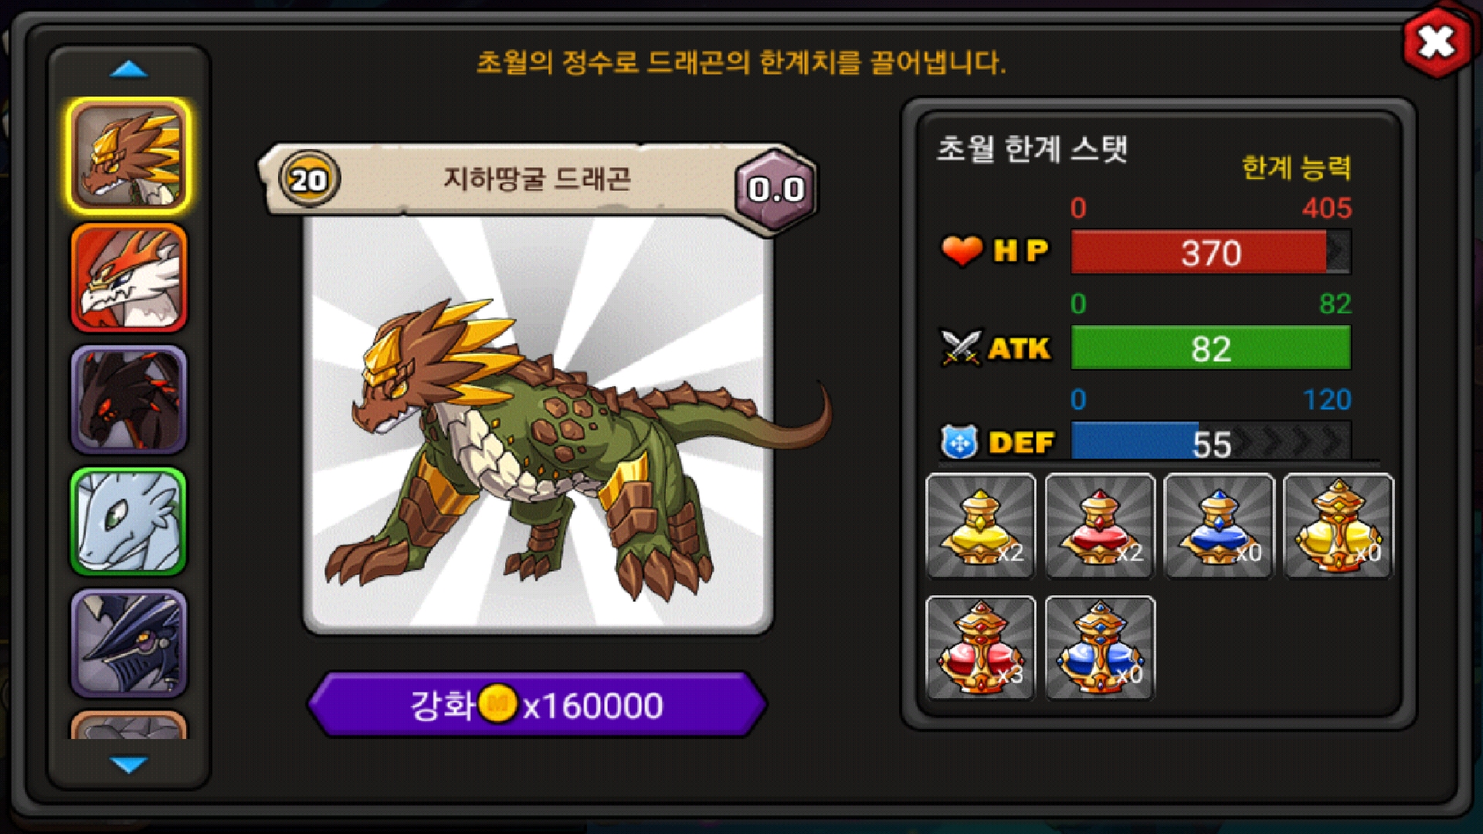Close the transcendence window with red X
Image resolution: width=1483 pixels, height=834 pixels.
(x=1437, y=42)
